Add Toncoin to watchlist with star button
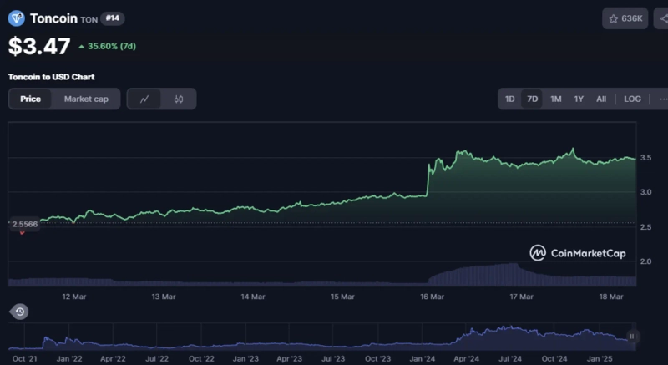This screenshot has width=668, height=365. [625, 18]
